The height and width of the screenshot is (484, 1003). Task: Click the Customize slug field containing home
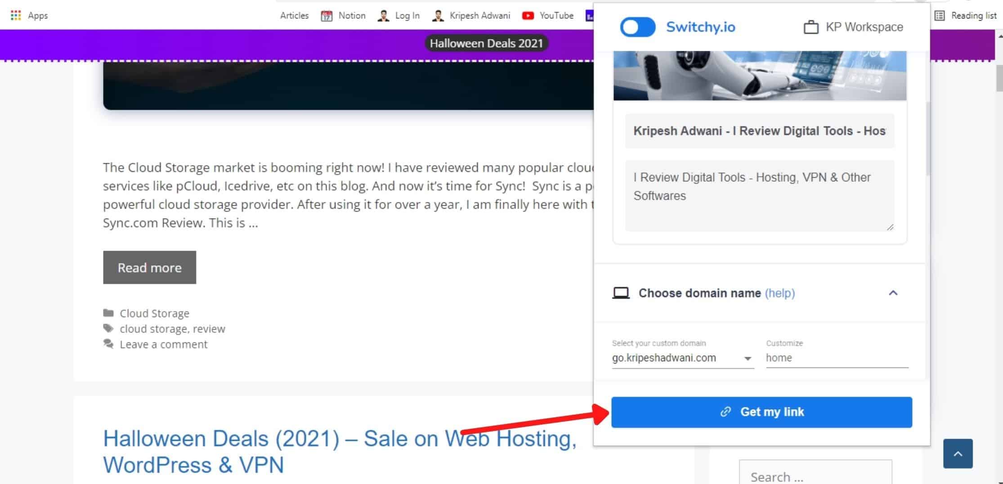coord(837,358)
